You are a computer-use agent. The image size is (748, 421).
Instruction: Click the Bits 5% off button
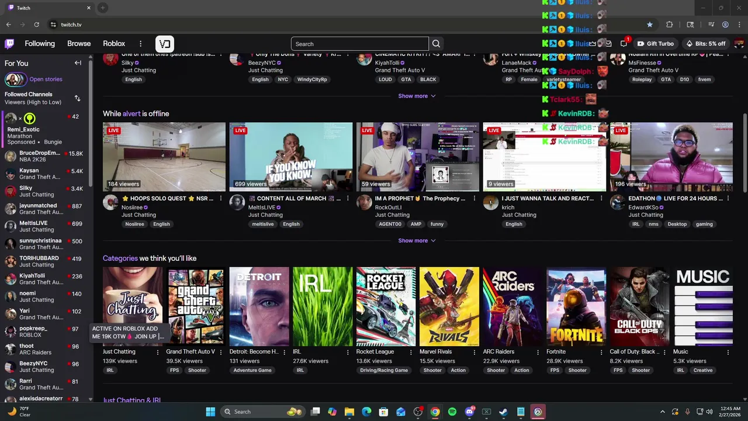[x=705, y=44]
